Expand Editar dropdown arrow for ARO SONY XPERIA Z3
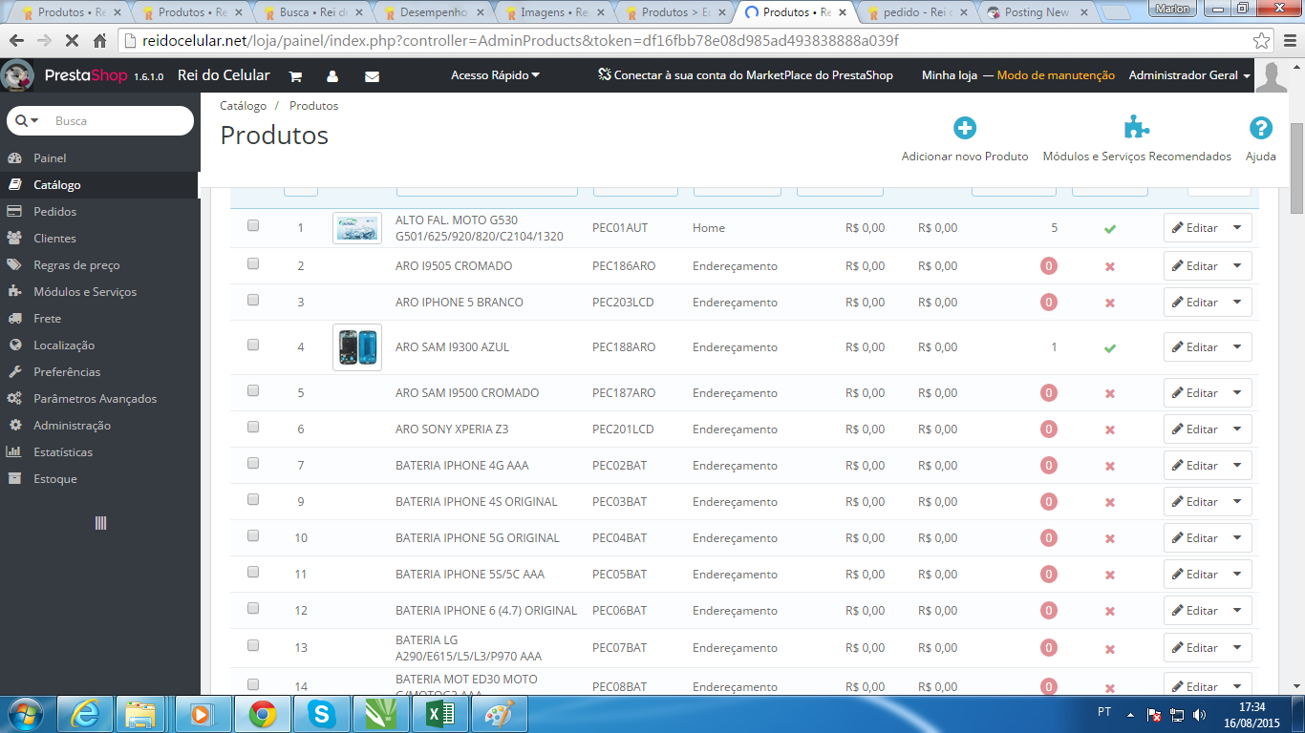The width and height of the screenshot is (1305, 733). pyautogui.click(x=1238, y=429)
